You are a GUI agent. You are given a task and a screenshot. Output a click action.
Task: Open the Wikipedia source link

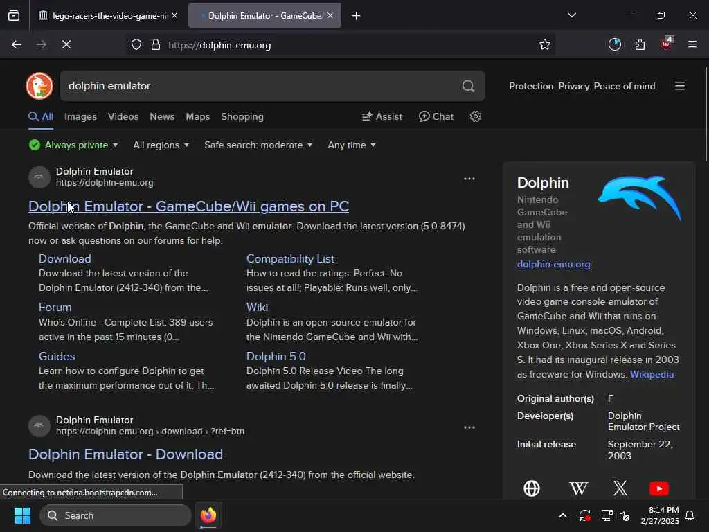click(652, 374)
